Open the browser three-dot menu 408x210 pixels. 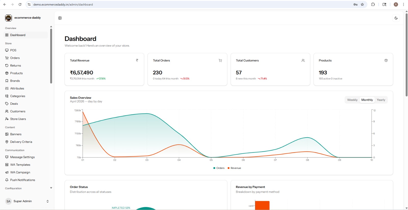coord(403,5)
